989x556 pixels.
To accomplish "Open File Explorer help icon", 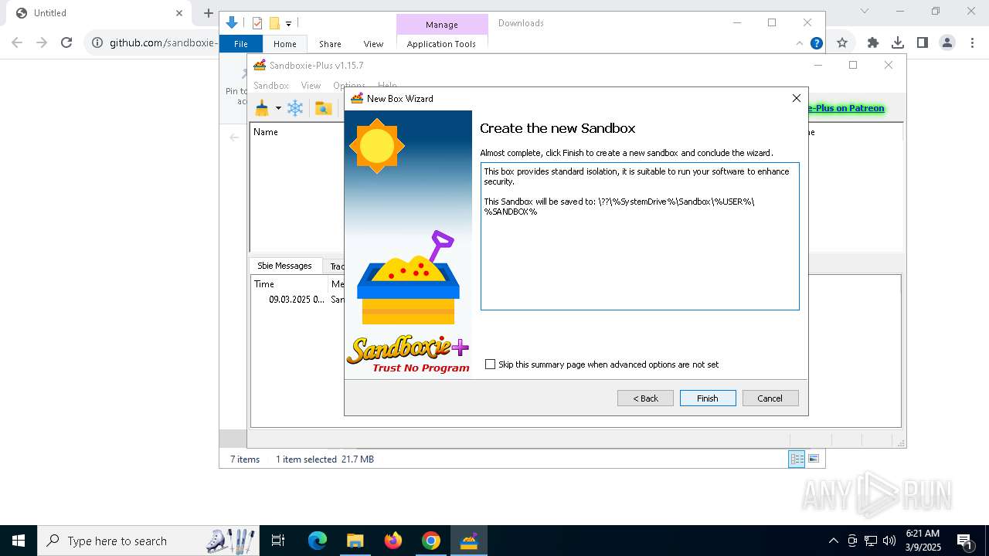I will coord(816,43).
